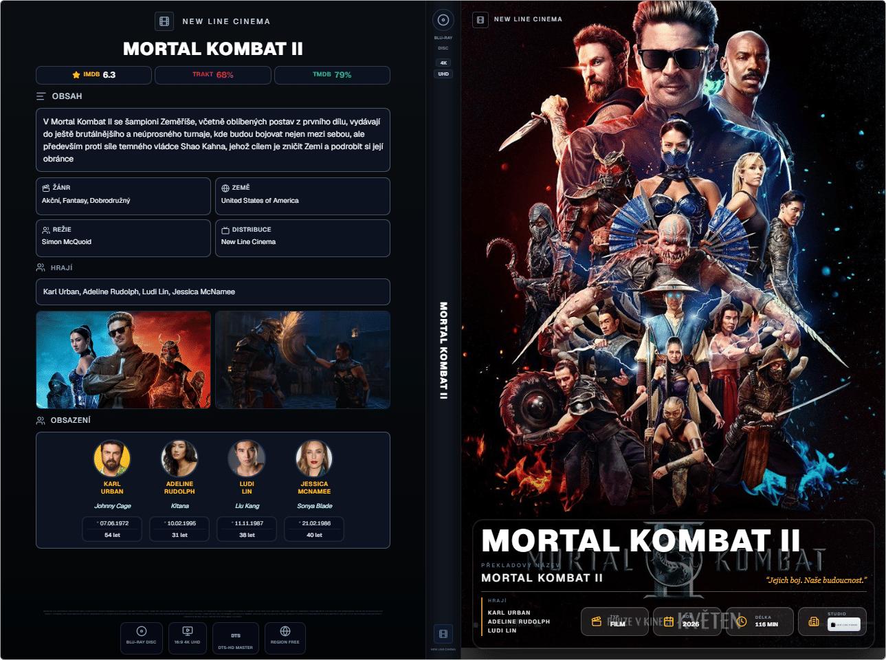Click the clock icon in the 116 min badge

click(742, 621)
